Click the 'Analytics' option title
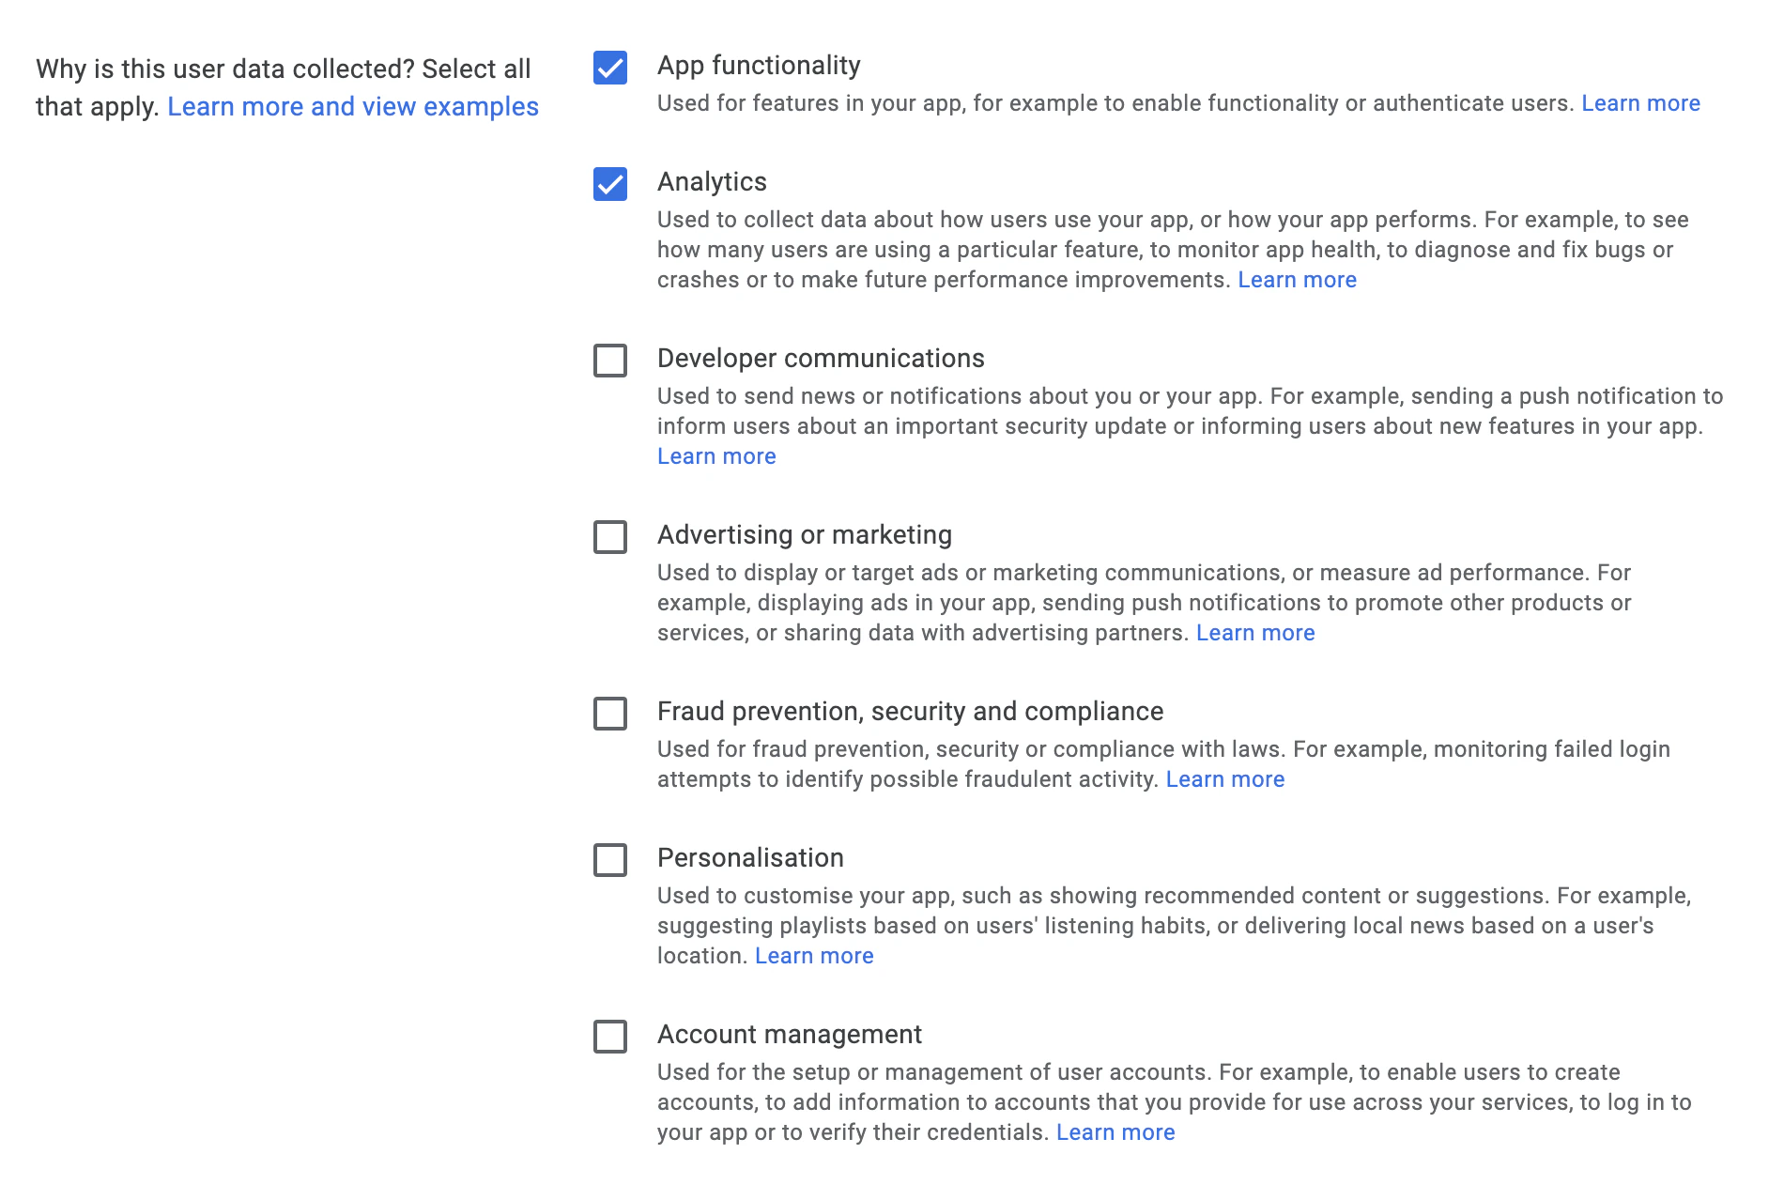The width and height of the screenshot is (1784, 1200). [712, 182]
